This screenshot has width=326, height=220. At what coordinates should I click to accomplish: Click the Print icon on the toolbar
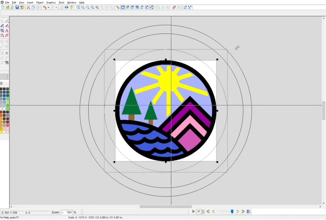[x=67, y=8]
